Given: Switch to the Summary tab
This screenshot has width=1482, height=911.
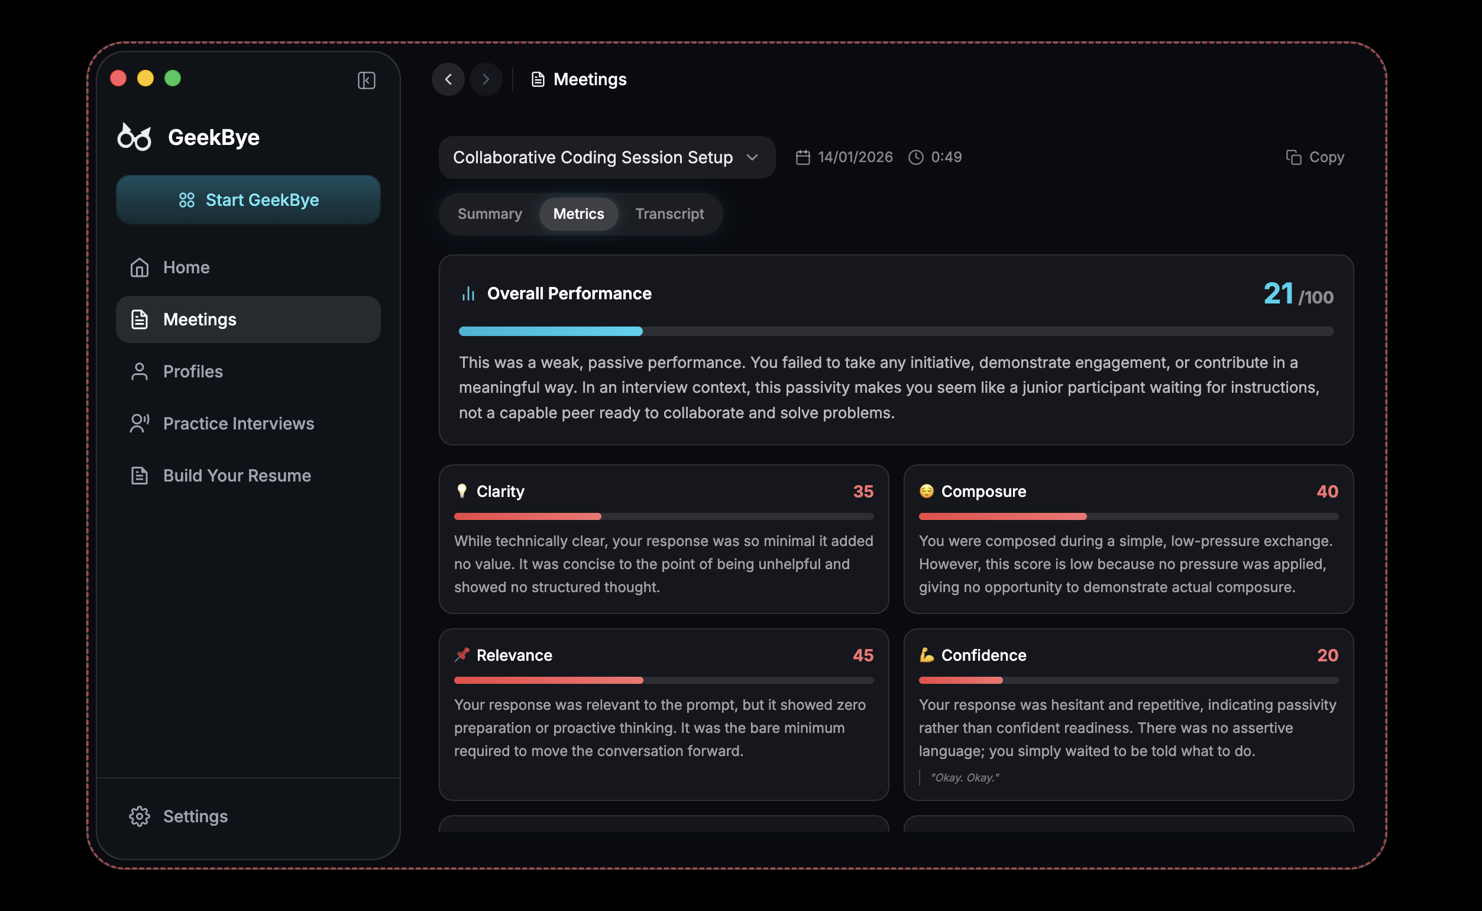Looking at the screenshot, I should (490, 214).
